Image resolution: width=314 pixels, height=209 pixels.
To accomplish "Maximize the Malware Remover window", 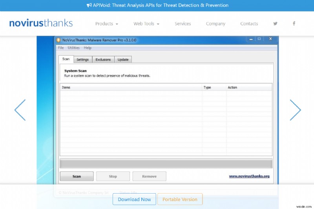I will click(x=259, y=39).
